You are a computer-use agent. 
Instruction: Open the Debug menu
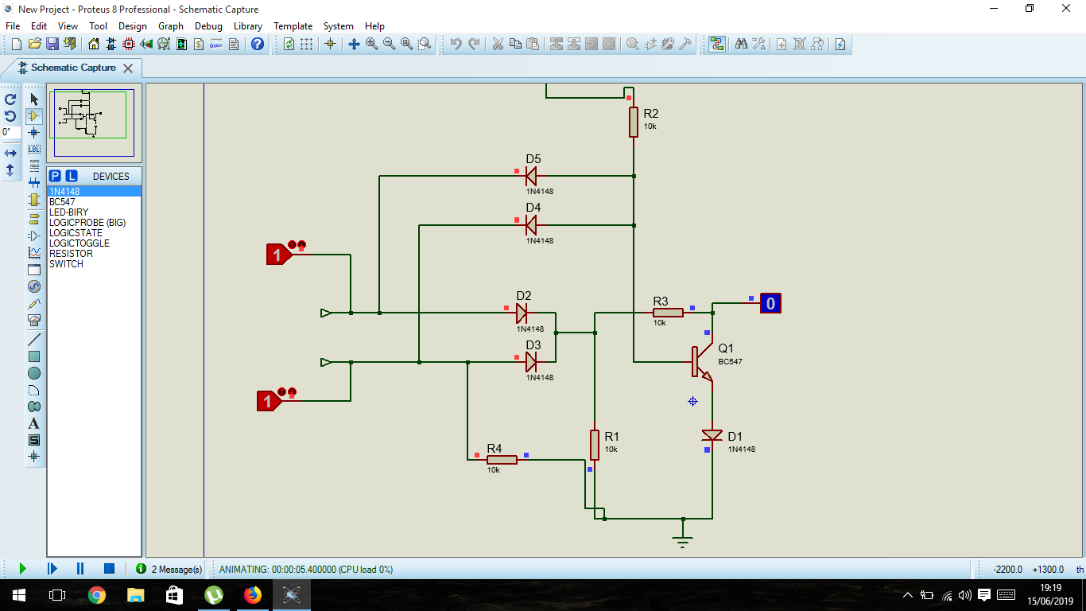tap(209, 26)
